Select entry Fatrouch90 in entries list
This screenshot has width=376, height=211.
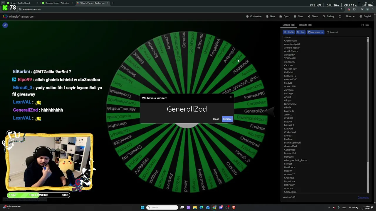coord(290,153)
